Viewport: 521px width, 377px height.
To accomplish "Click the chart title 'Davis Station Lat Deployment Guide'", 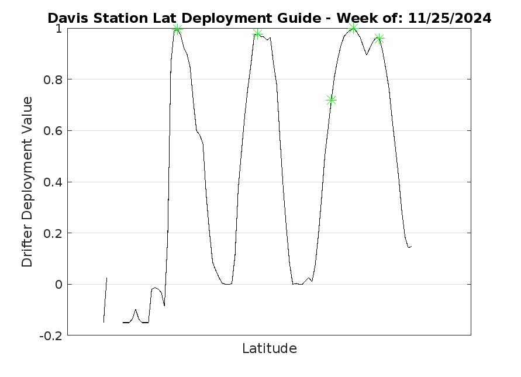I will click(x=184, y=18).
